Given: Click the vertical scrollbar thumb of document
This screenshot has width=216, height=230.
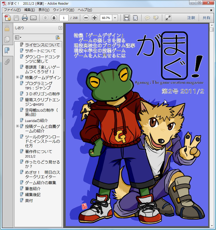Looking at the screenshot, I should [x=212, y=29].
